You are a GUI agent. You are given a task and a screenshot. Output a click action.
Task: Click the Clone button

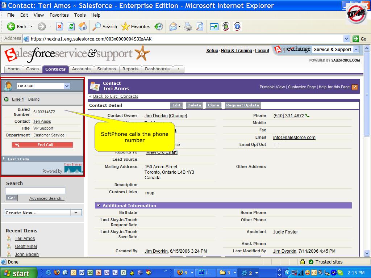(213, 105)
